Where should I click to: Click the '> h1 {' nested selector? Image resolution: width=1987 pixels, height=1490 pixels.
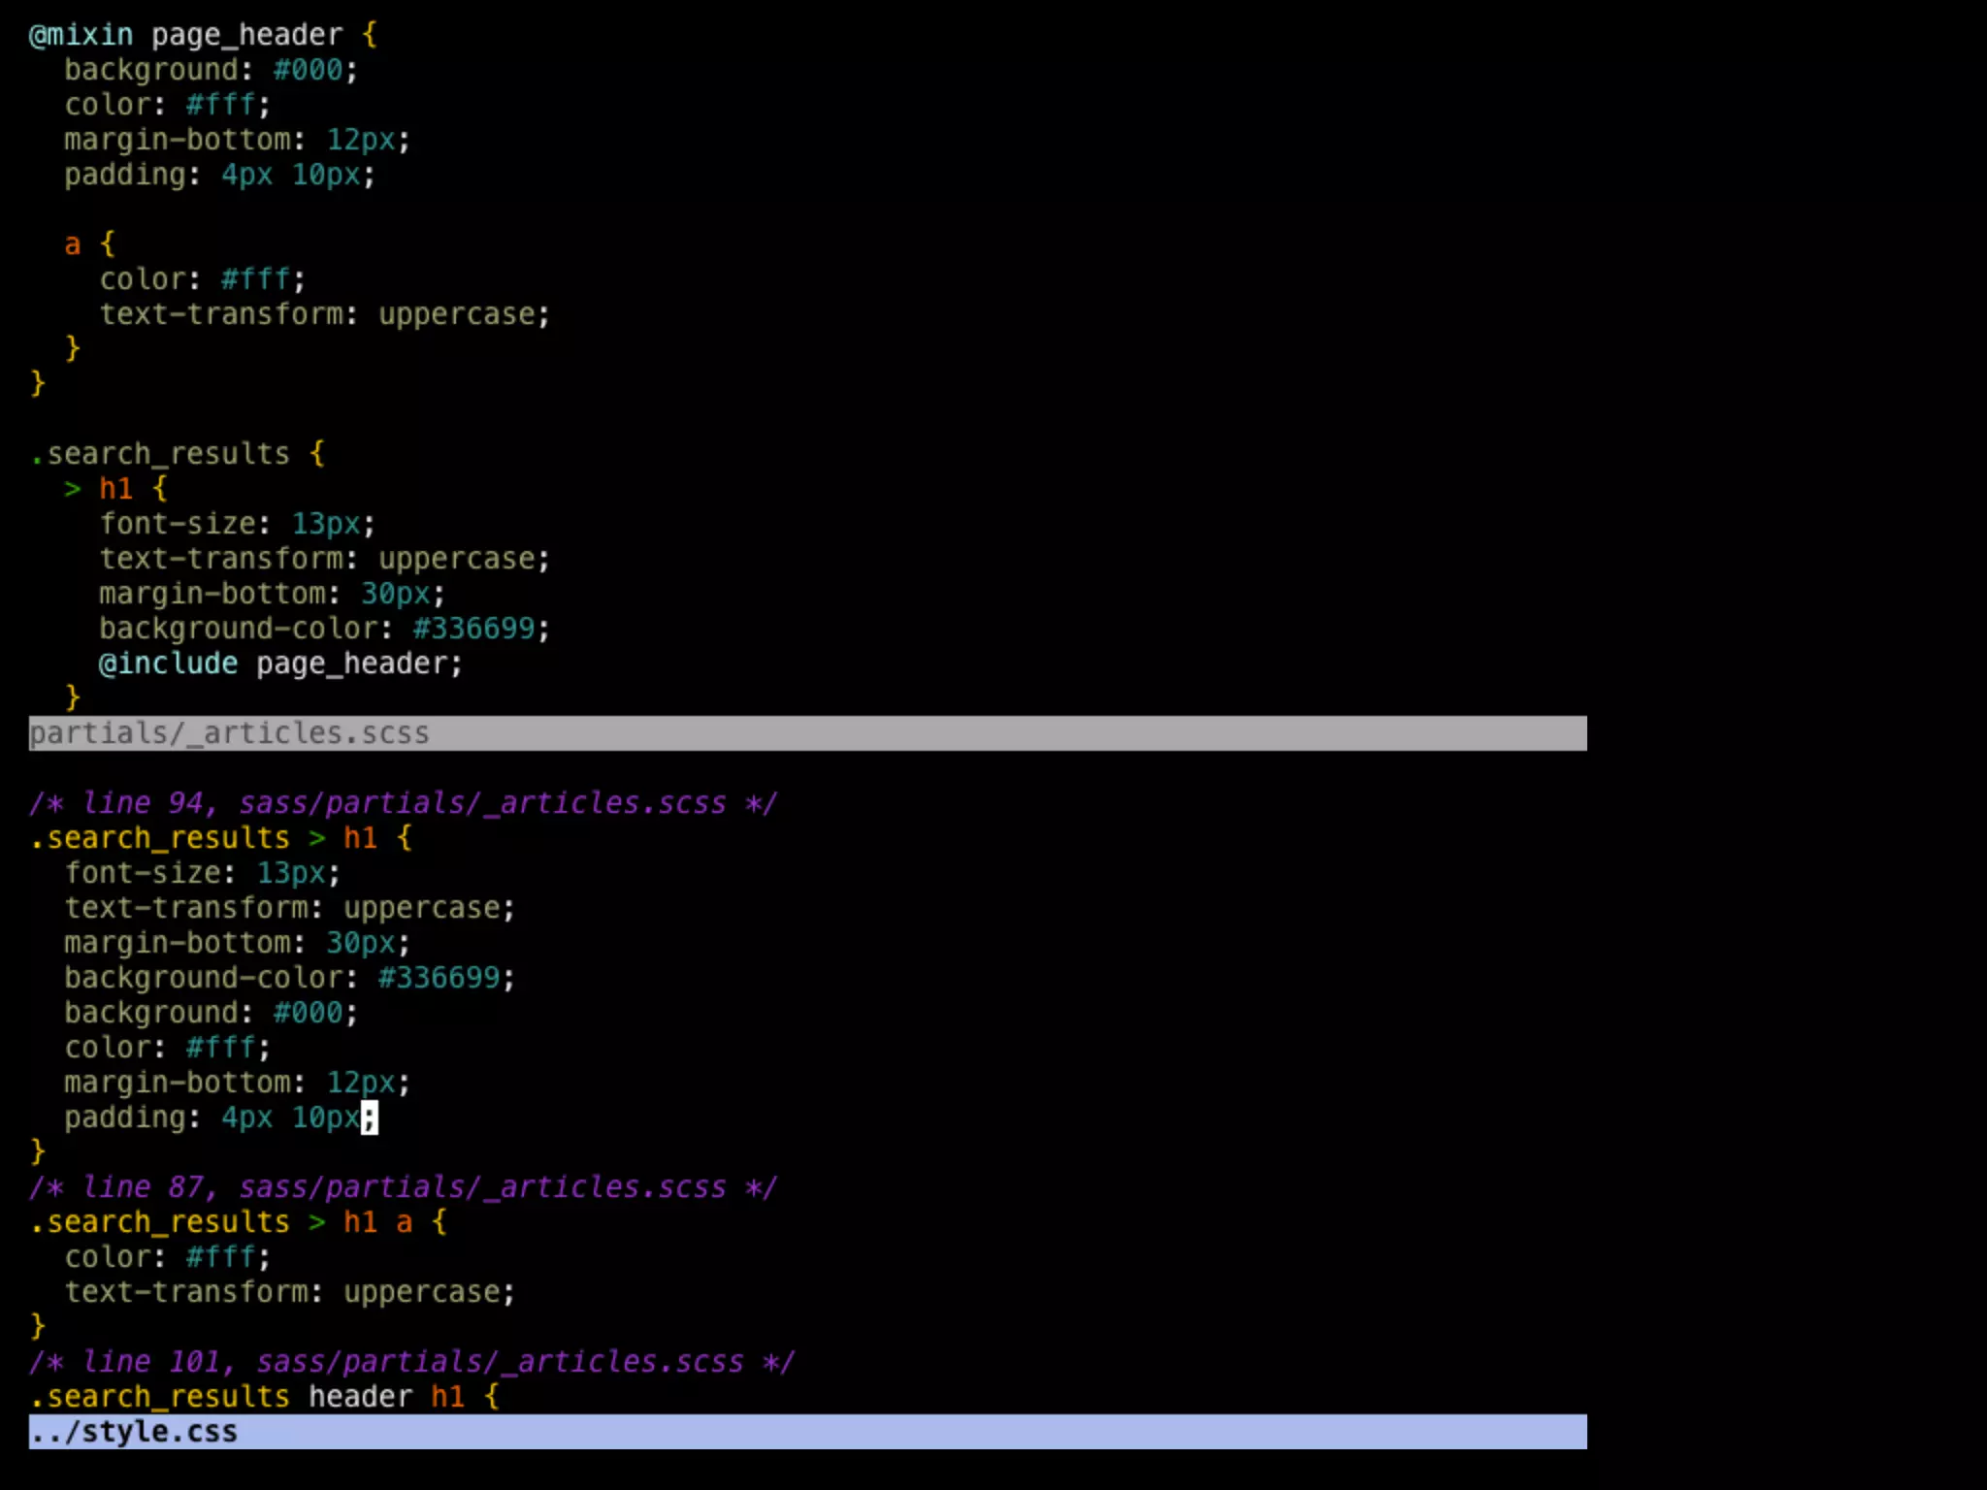[115, 489]
